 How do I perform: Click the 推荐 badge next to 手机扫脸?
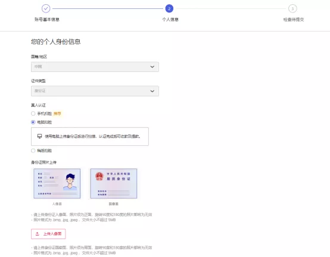pyautogui.click(x=57, y=114)
